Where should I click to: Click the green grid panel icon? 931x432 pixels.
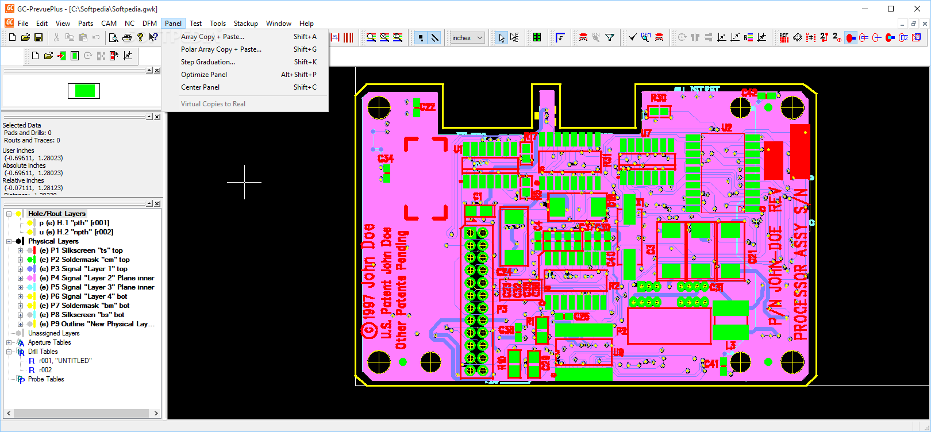(x=537, y=37)
